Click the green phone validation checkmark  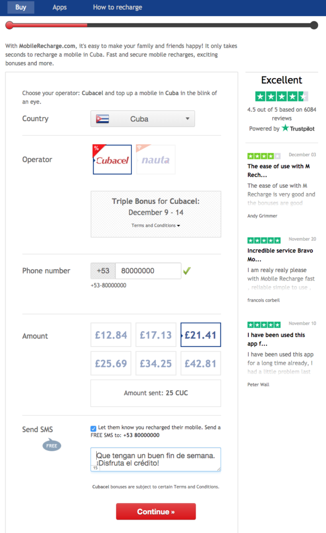(187, 271)
